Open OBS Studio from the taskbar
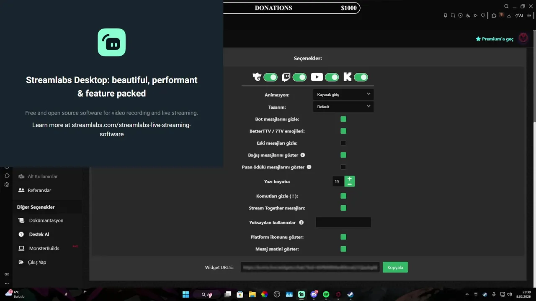This screenshot has height=301, width=536. (277, 294)
